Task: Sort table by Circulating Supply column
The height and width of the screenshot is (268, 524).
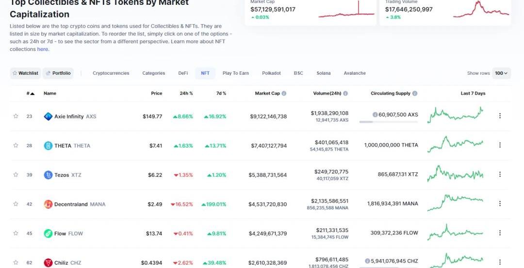Action: coord(390,93)
